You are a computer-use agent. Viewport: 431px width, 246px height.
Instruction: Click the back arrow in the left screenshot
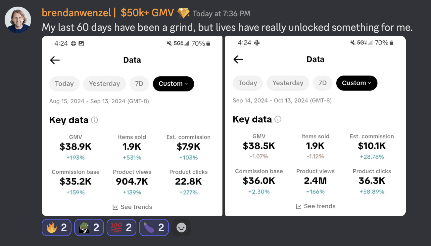(55, 60)
